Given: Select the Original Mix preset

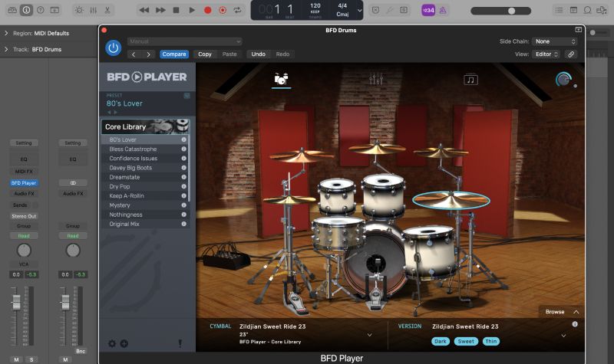Looking at the screenshot, I should [145, 224].
